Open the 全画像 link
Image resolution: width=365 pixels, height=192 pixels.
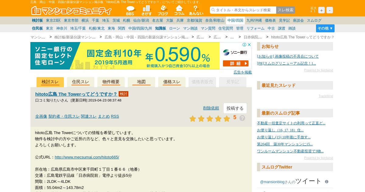pos(41,116)
